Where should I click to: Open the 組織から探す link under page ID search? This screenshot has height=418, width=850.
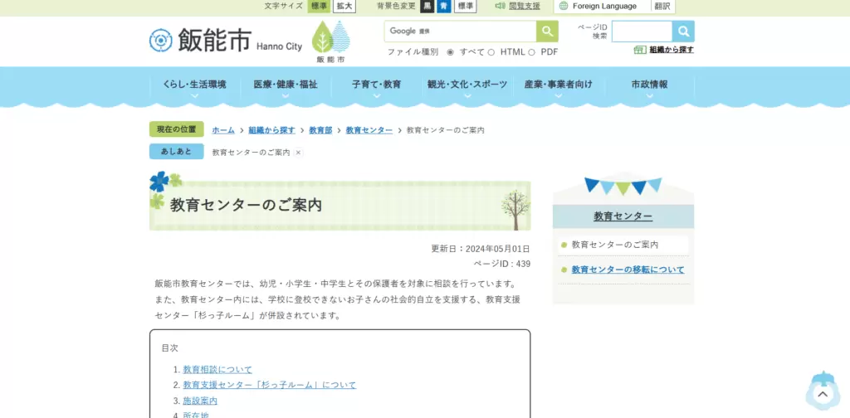(672, 50)
